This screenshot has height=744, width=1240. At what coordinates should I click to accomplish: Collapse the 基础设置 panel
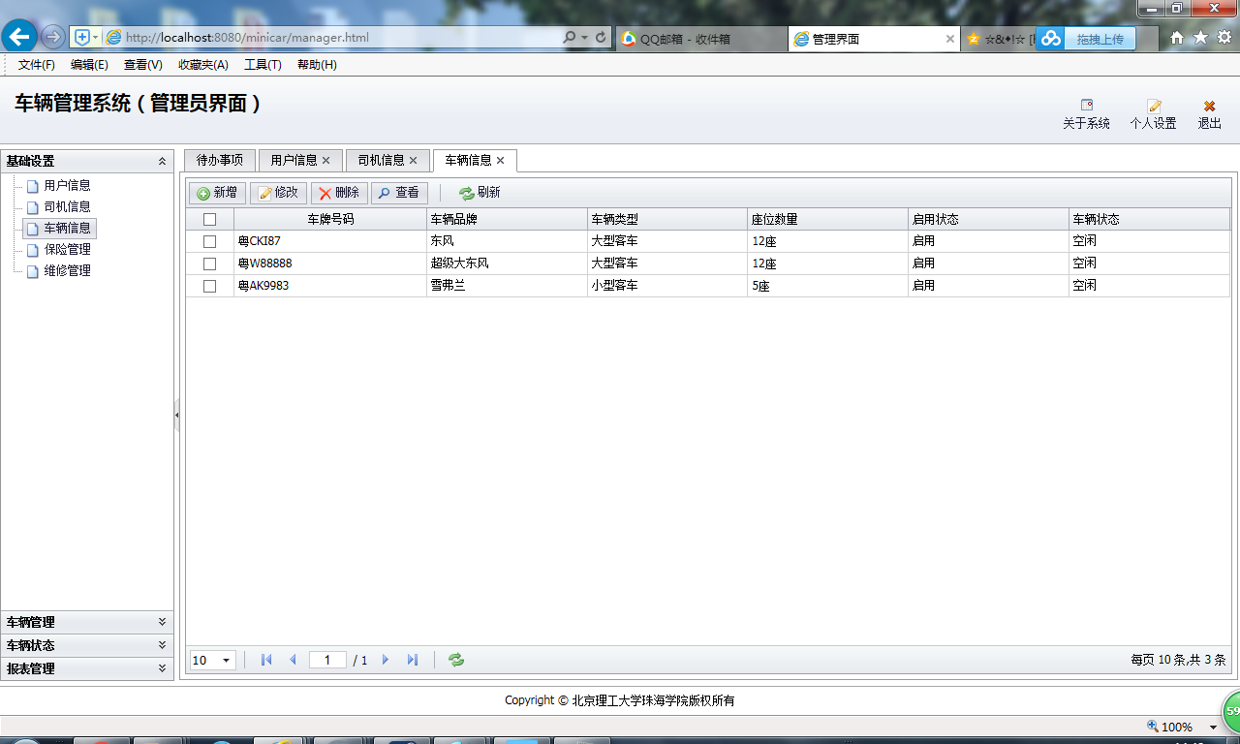(x=162, y=161)
